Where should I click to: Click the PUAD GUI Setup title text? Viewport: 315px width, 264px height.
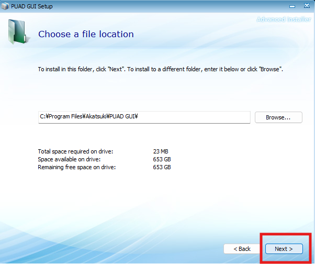31,6
